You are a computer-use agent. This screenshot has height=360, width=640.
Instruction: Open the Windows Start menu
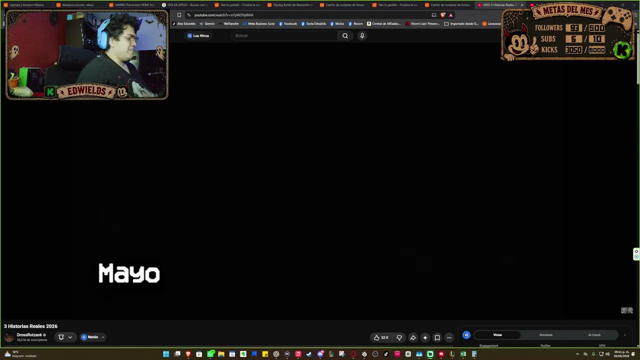[166, 354]
